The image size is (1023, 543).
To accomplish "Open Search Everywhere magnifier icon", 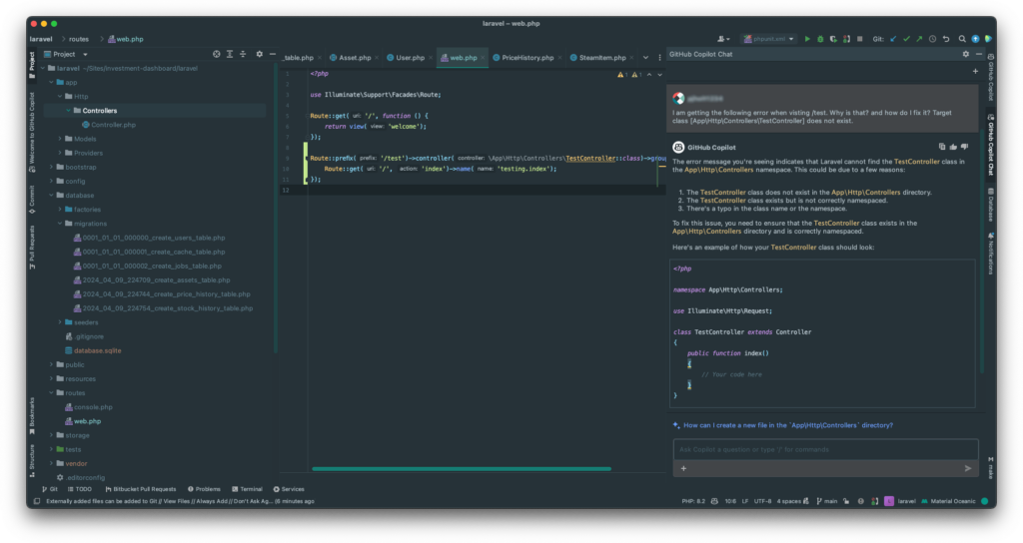I will [x=962, y=39].
